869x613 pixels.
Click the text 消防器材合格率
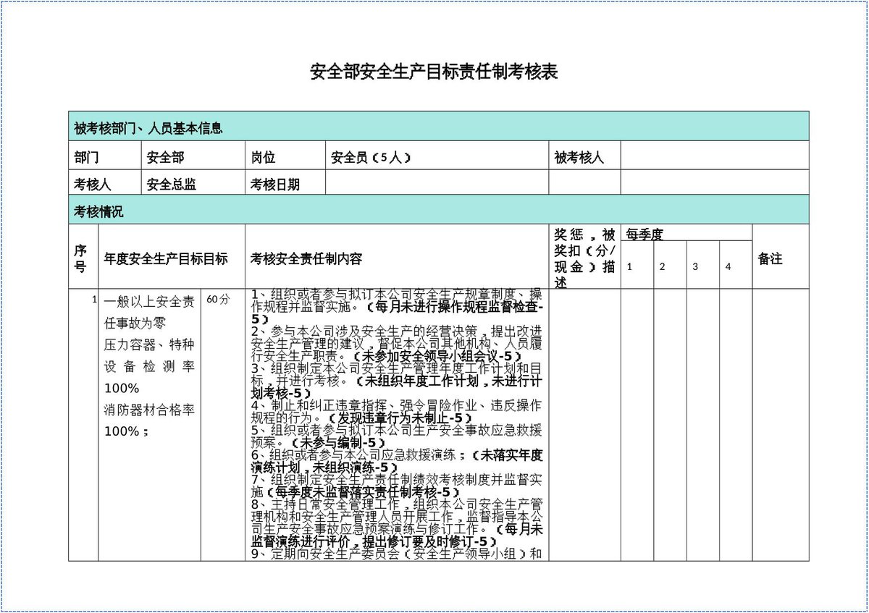coord(149,410)
